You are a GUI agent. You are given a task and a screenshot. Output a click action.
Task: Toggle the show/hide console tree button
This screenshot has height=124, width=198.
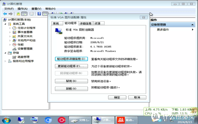click(24, 14)
